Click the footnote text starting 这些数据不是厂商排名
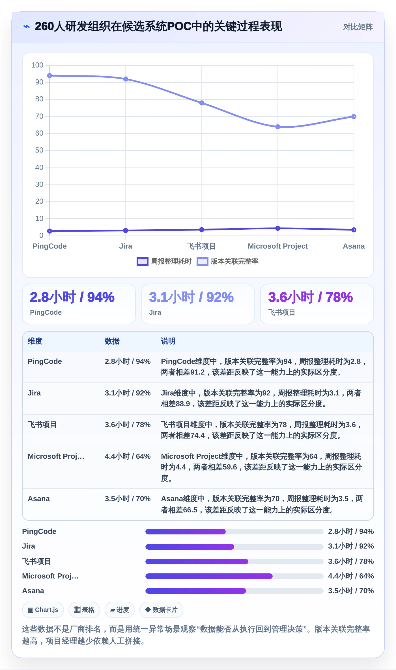The image size is (396, 670). click(196, 635)
